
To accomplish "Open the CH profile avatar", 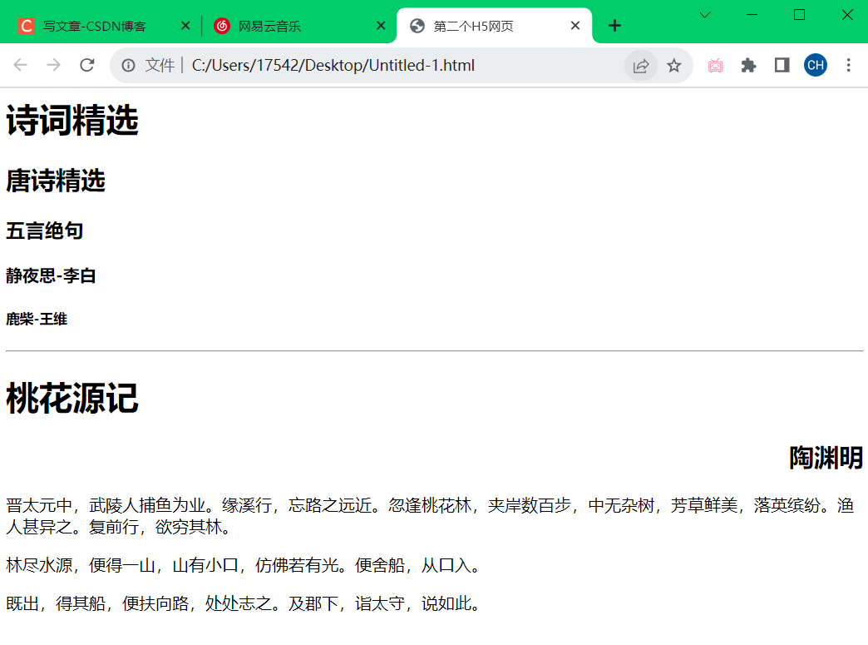I will pyautogui.click(x=815, y=66).
